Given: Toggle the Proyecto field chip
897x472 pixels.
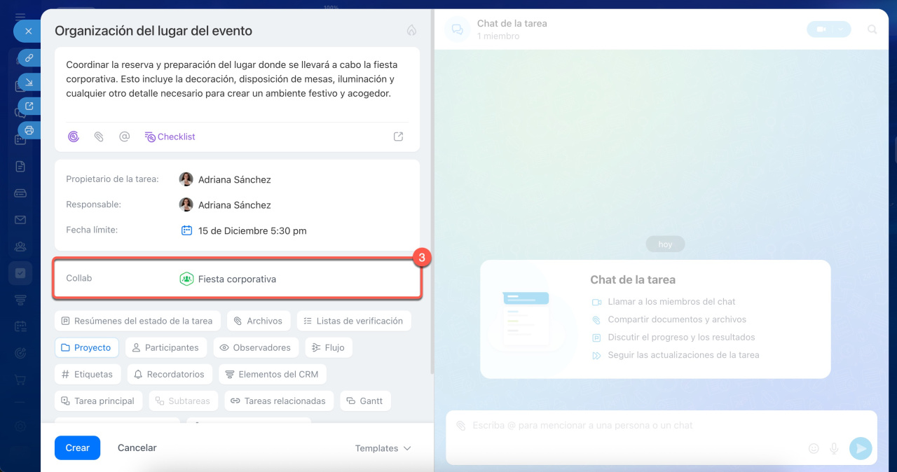Looking at the screenshot, I should [x=86, y=347].
